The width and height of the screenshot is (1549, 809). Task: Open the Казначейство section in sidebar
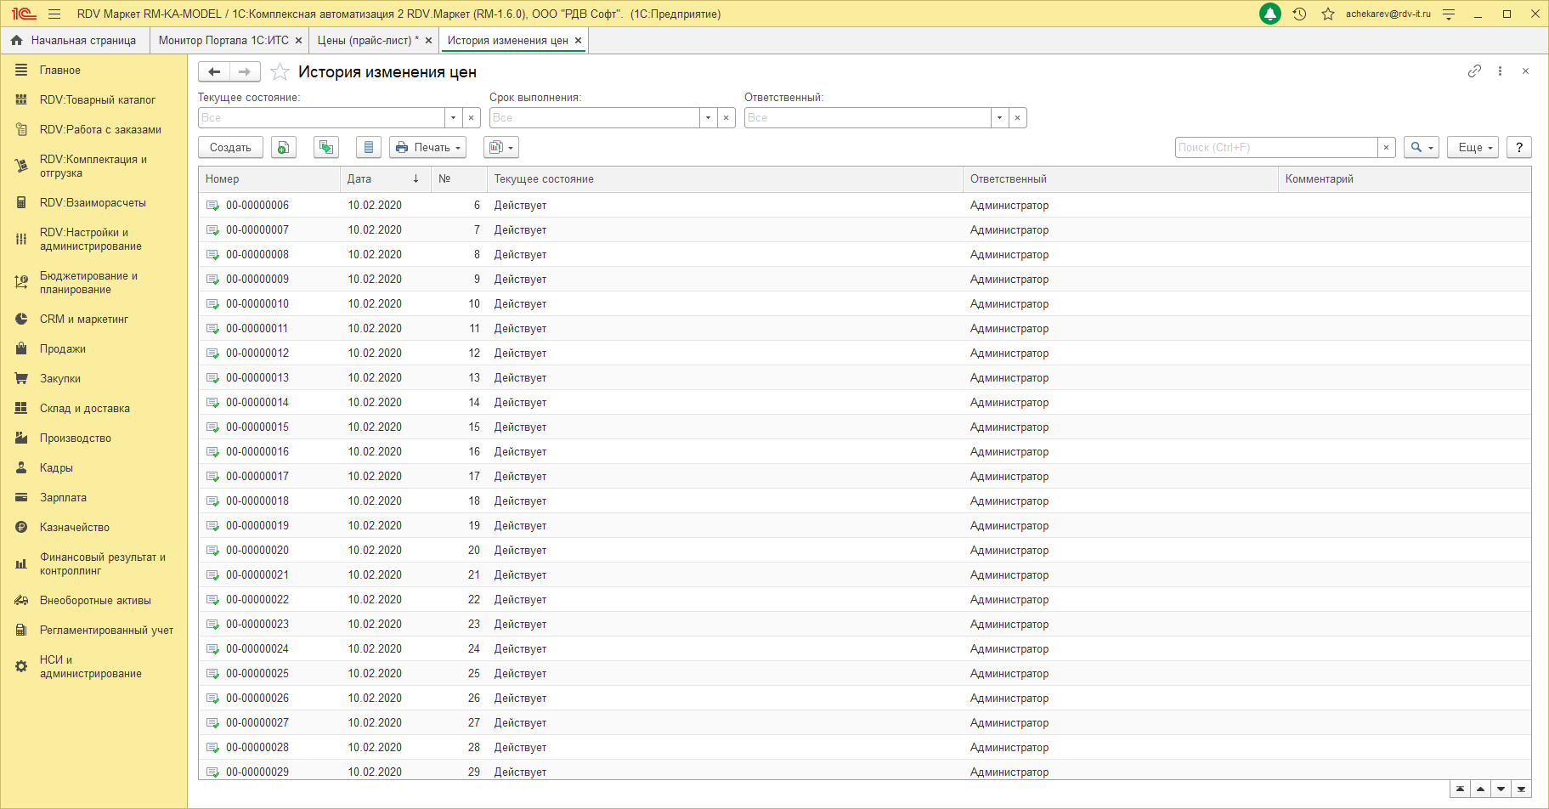click(x=74, y=528)
